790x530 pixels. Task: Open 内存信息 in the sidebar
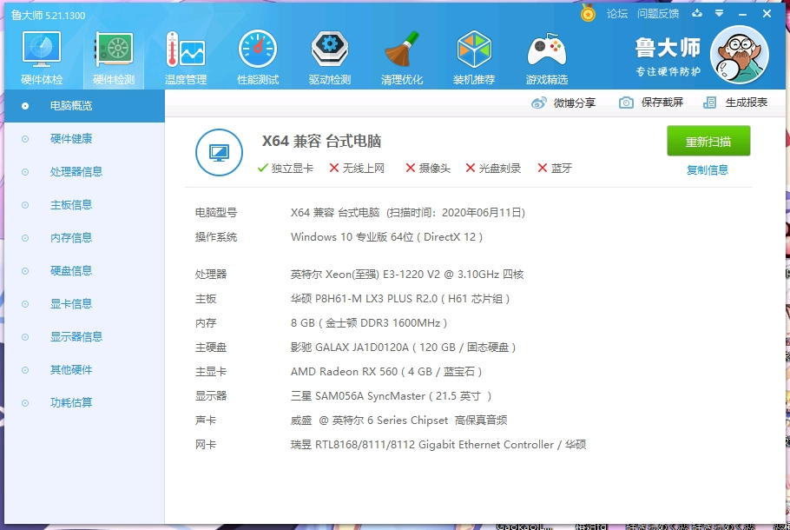85,238
